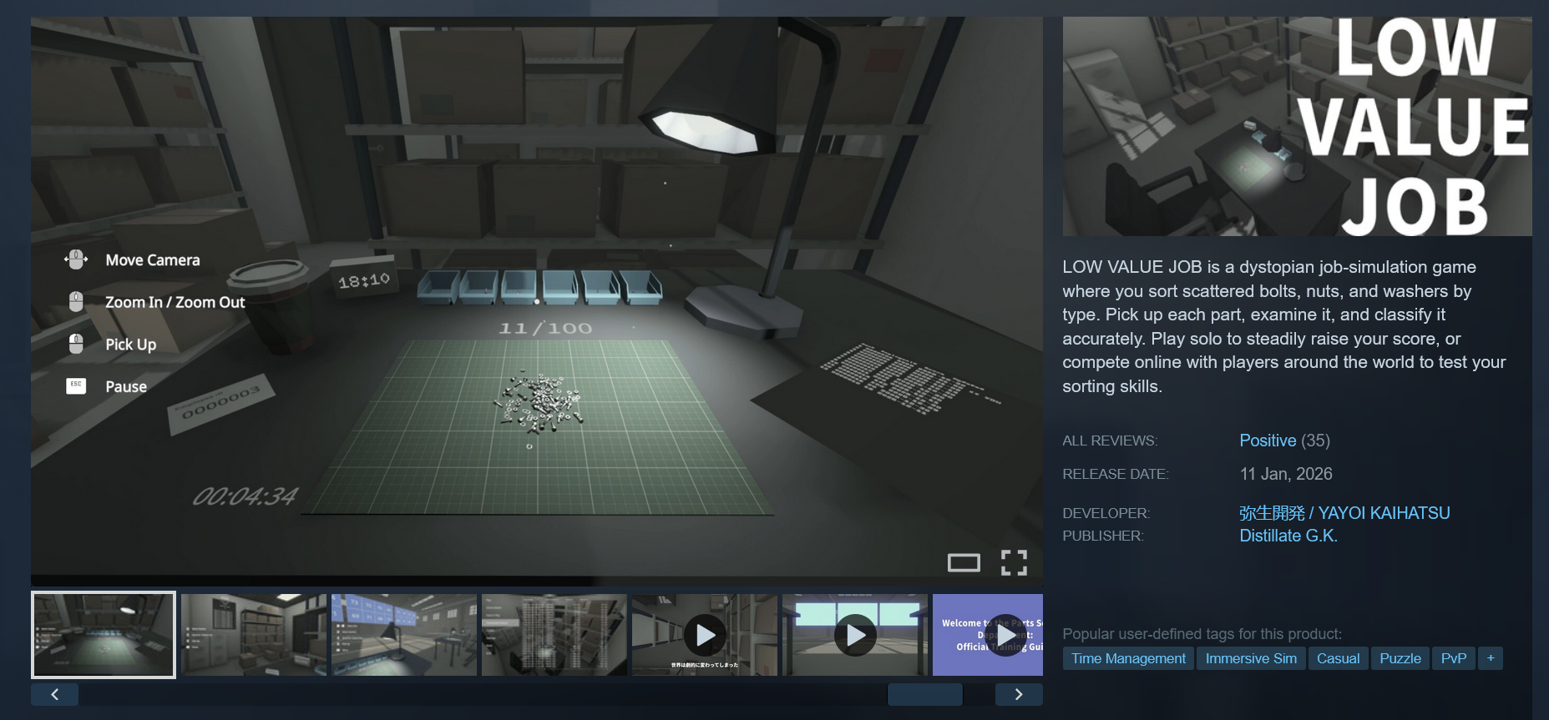Open the Time Management tag
Viewport: 1549px width, 720px height.
[x=1128, y=658]
